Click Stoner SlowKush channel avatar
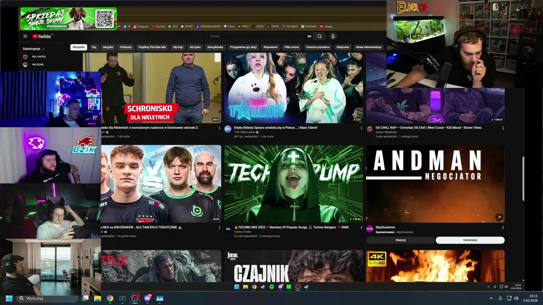 (x=369, y=129)
